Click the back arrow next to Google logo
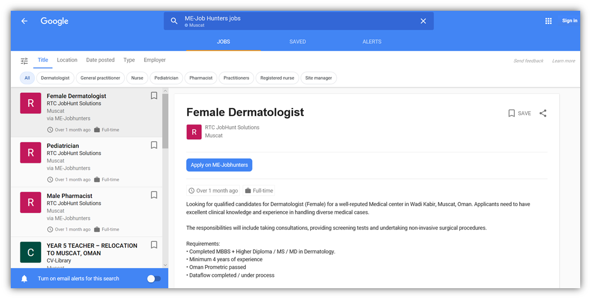Viewport: 591px width, 299px height. (x=24, y=21)
